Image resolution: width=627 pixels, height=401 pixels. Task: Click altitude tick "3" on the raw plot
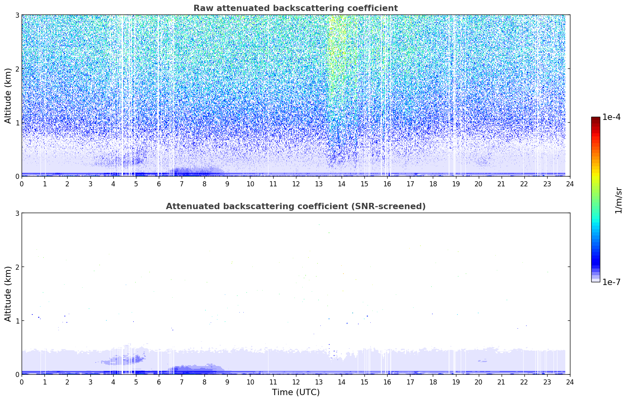coord(17,15)
